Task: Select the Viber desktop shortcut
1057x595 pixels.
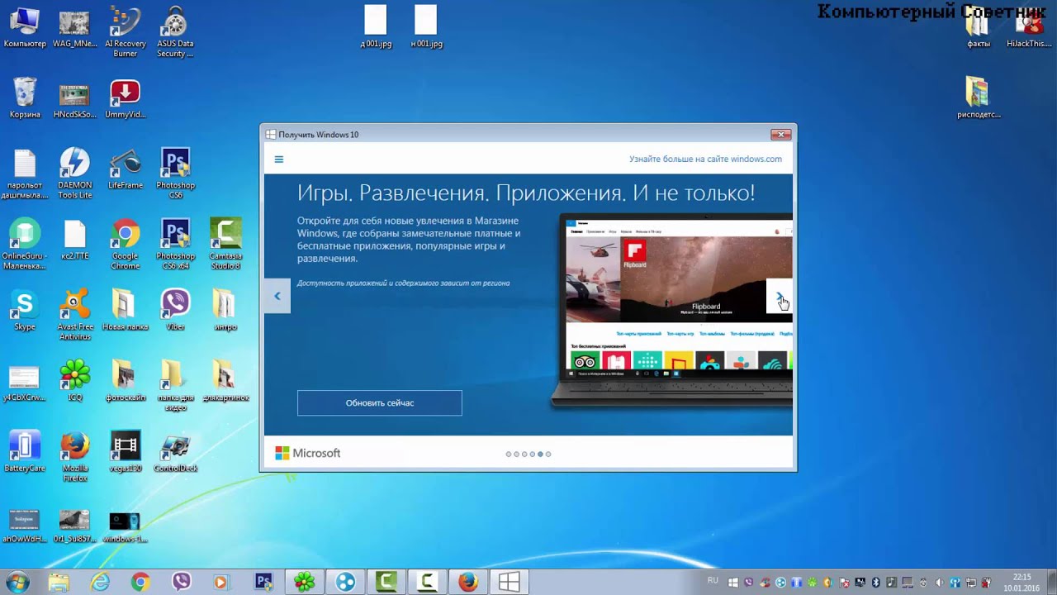Action: point(175,311)
